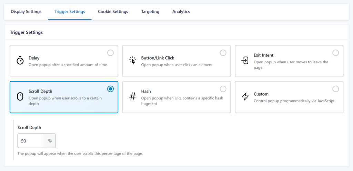Open the Display Settings tab
Image resolution: width=353 pixels, height=171 pixels.
26,12
